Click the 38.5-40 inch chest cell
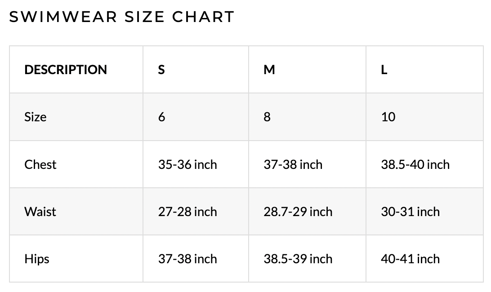The image size is (491, 292). [415, 164]
